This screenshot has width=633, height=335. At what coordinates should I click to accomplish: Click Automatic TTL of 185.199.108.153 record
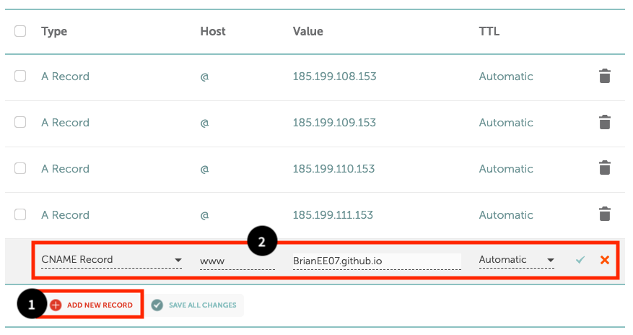click(x=506, y=77)
